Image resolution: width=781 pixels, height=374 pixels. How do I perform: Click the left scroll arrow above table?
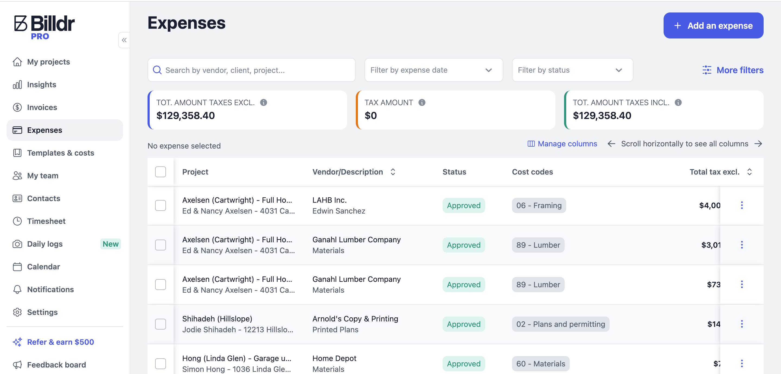tap(611, 144)
